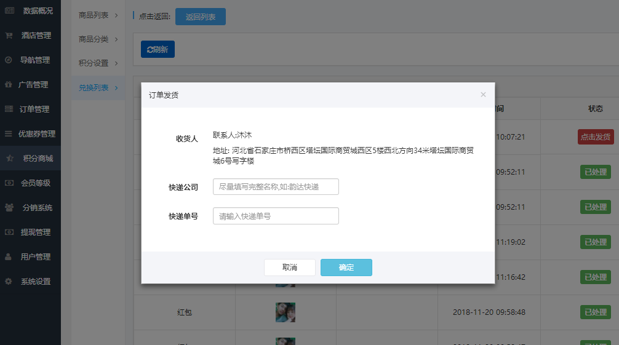This screenshot has height=345, width=619.
Task: Click the 提现管理 money icon
Action: (9, 232)
